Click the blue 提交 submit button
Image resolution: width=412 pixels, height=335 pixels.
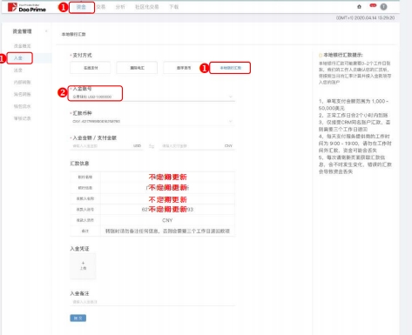tap(78, 318)
